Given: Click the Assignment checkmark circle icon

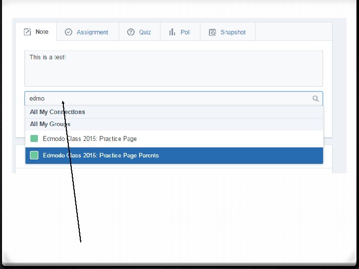Looking at the screenshot, I should point(68,32).
